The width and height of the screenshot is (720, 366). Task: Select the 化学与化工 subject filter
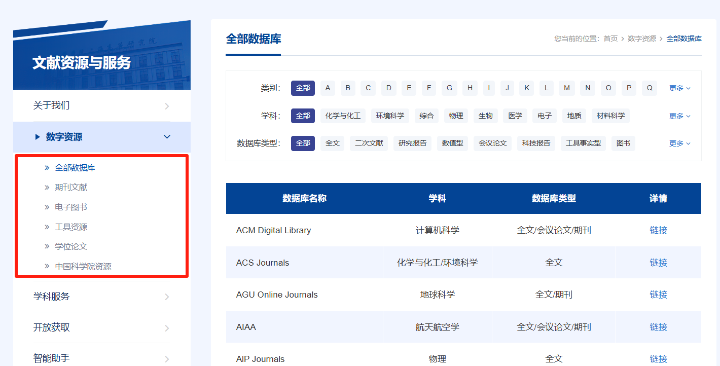(343, 116)
